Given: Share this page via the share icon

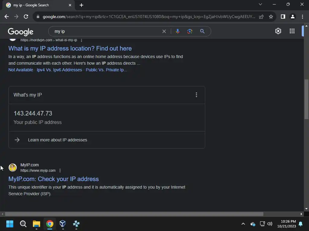Looking at the screenshot, I should tap(261, 17).
